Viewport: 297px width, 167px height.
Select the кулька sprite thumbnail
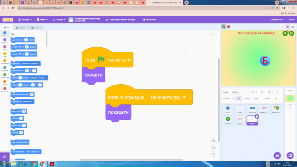coord(228,109)
